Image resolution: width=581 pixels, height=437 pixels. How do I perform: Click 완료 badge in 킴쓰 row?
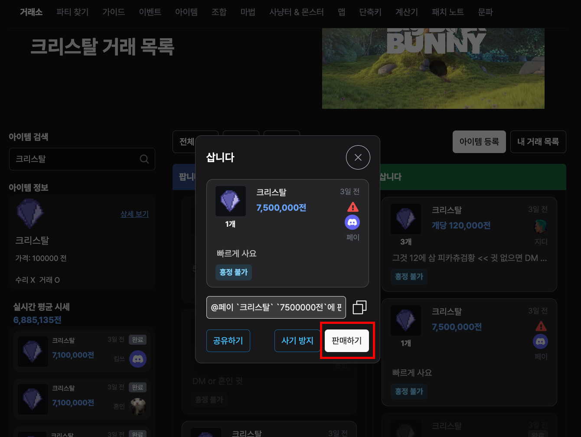point(137,339)
